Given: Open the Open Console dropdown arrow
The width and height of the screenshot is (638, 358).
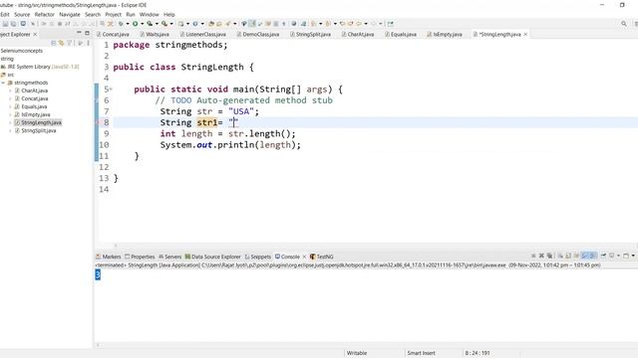Looking at the screenshot, I should 633,256.
